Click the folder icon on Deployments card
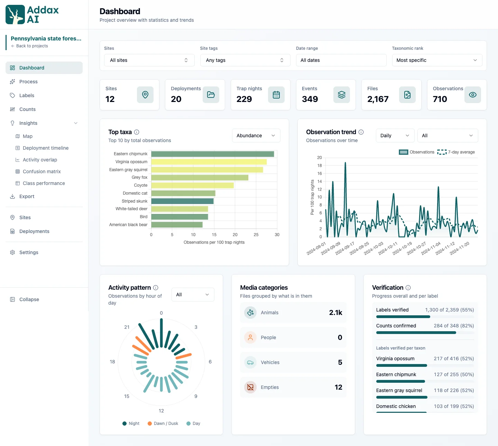The width and height of the screenshot is (498, 446). click(x=211, y=95)
